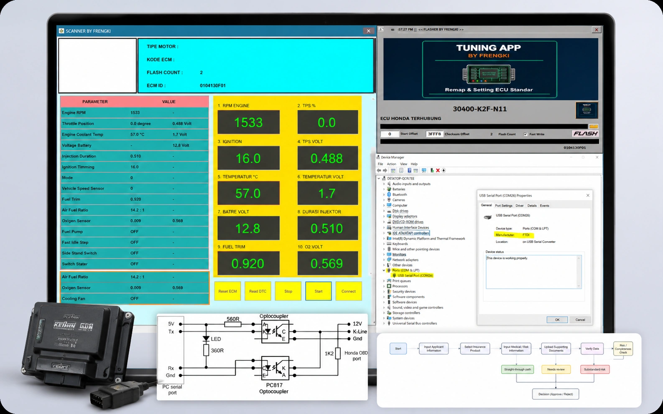663x414 pixels.
Task: Click the red X uninstall icon in Device Manager
Action: [438, 170]
